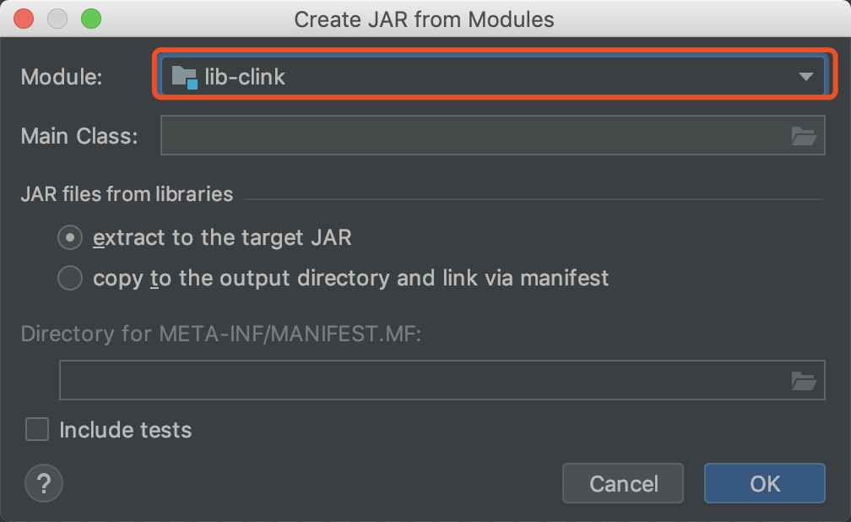Open help with the question mark button
The width and height of the screenshot is (851, 522).
click(x=44, y=483)
